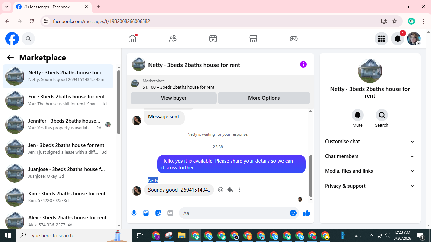Open the Friends tab
The image size is (431, 242).
tap(173, 39)
